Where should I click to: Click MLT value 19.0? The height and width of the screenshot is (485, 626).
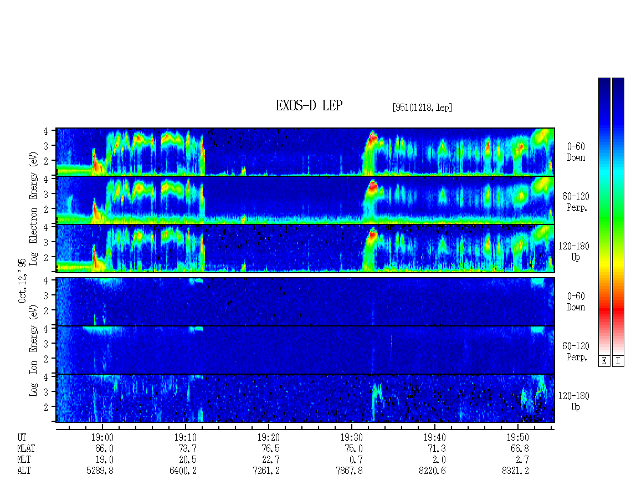pyautogui.click(x=104, y=460)
